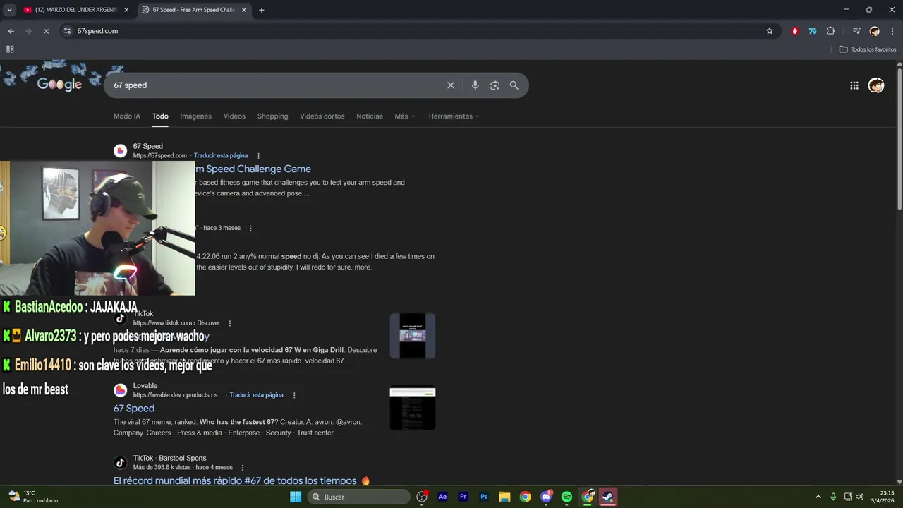View site information icon in address bar

click(x=67, y=31)
